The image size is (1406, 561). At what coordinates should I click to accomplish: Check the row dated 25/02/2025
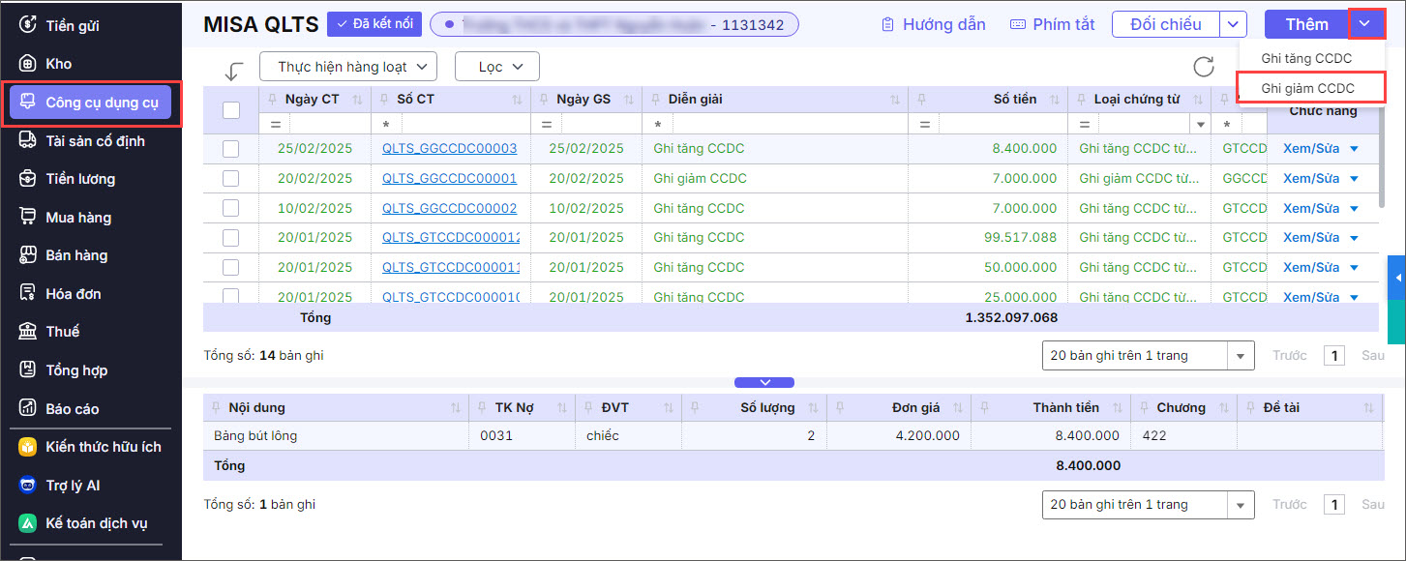tap(230, 149)
